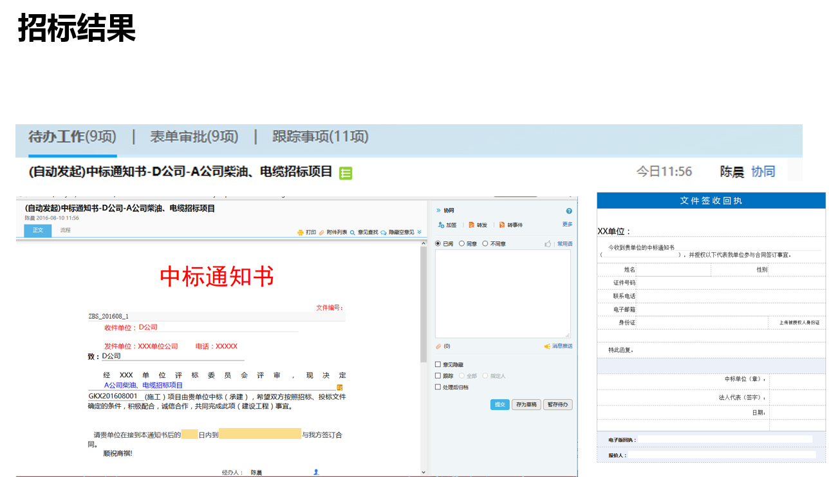Enable the 处理后归档 checkbox
829x477 pixels.
[438, 388]
